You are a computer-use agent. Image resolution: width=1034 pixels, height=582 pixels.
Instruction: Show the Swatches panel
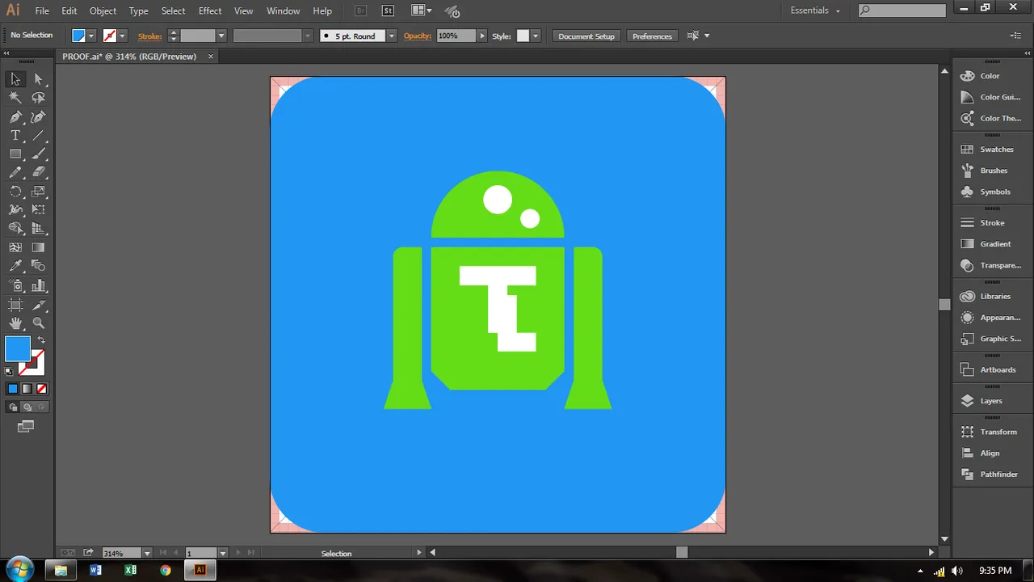987,150
